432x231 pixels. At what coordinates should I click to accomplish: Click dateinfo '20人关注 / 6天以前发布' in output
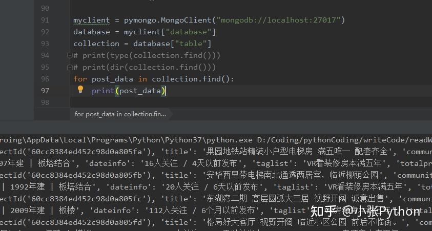pos(212,187)
